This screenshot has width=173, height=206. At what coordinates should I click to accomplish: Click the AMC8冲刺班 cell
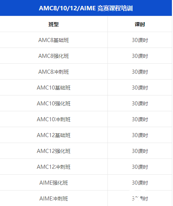(53, 72)
